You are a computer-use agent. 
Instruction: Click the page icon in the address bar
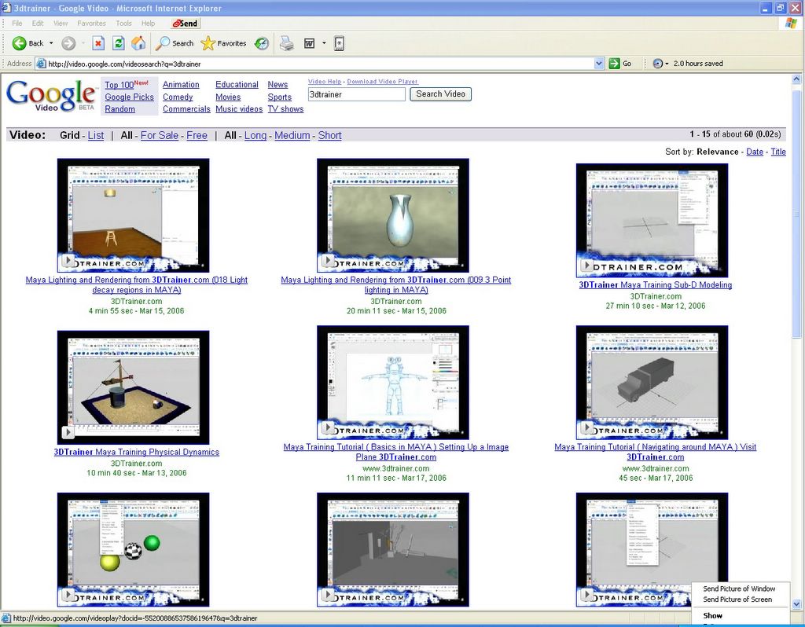(x=41, y=64)
